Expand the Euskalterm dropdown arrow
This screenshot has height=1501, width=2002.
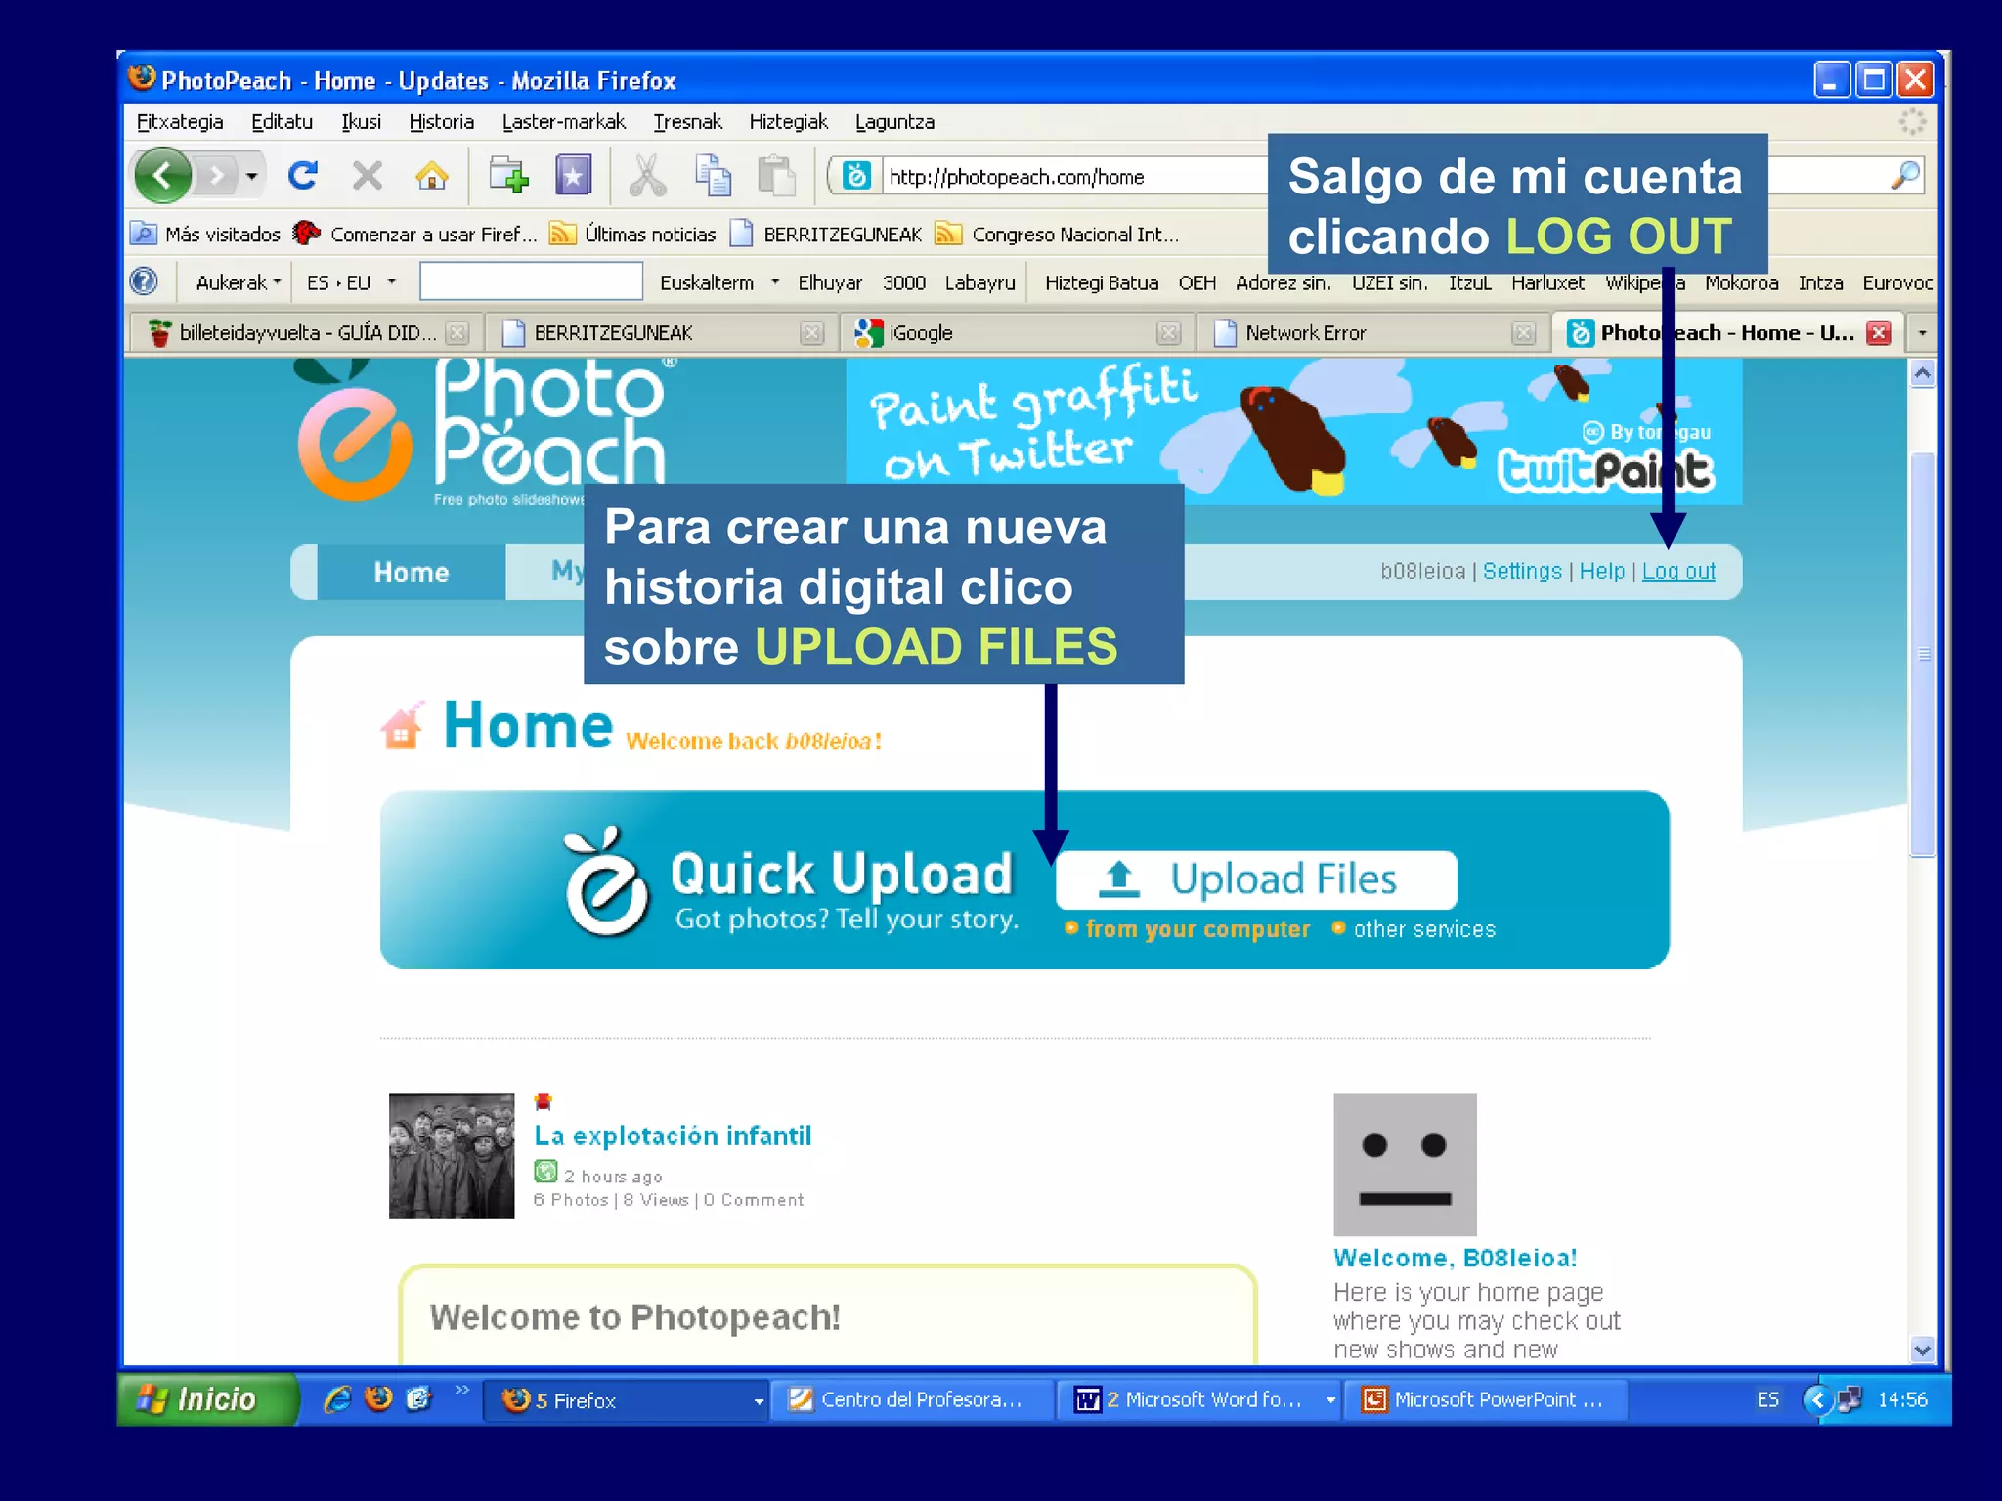pyautogui.click(x=775, y=282)
